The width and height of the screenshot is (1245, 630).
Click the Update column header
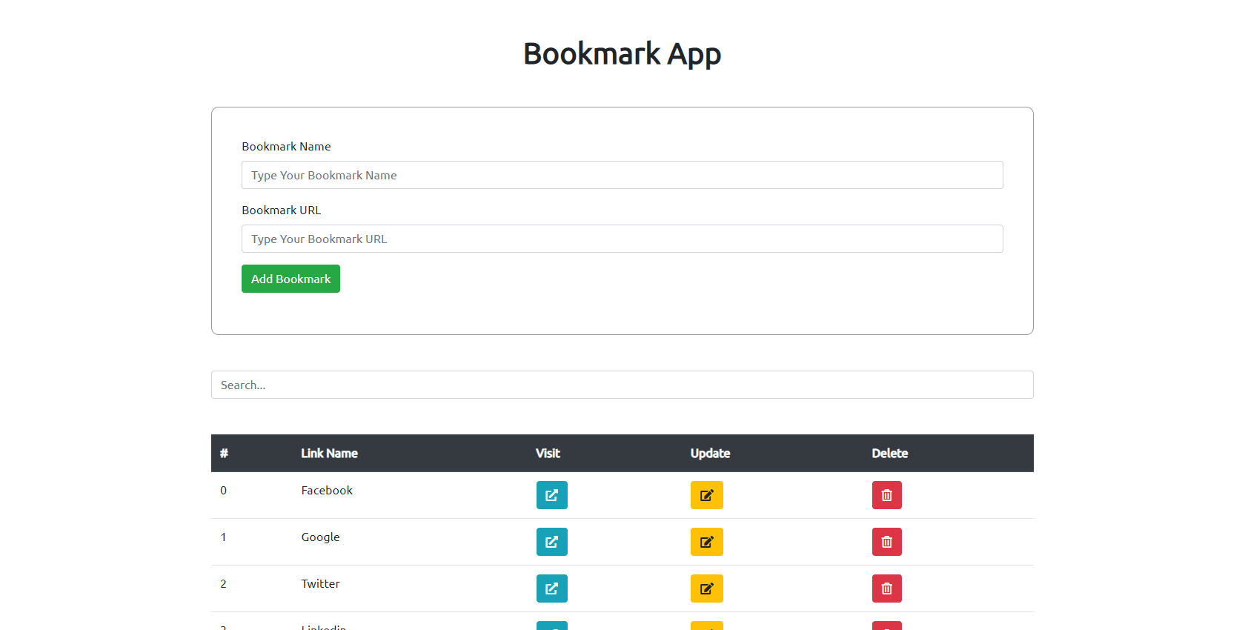pos(710,453)
